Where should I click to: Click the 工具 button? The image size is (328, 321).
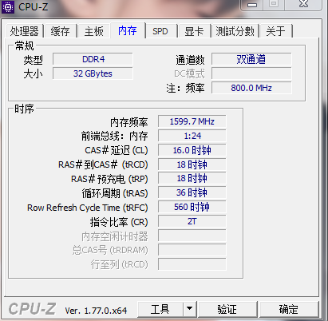pyautogui.click(x=160, y=309)
